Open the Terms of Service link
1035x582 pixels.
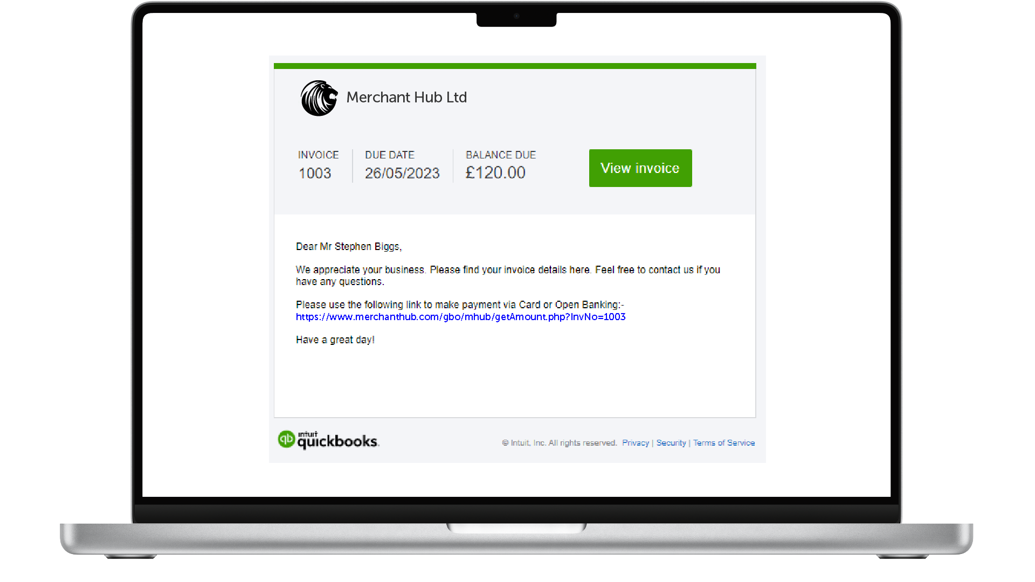[724, 443]
